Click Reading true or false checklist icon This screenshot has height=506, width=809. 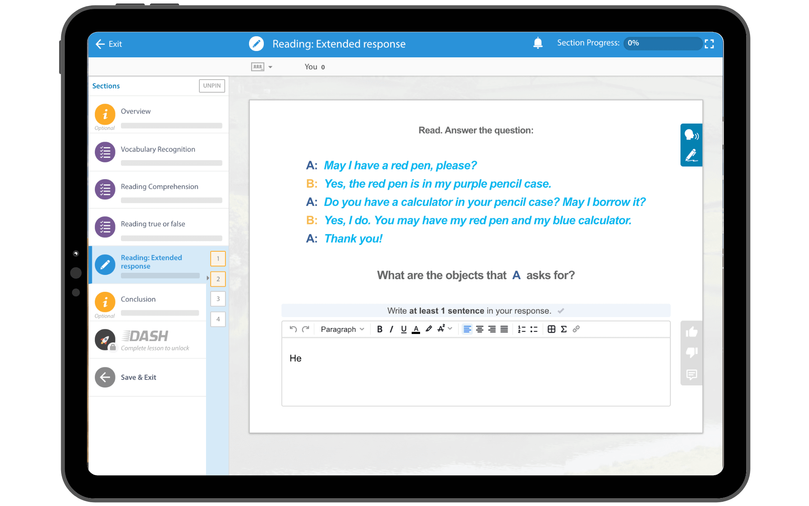tap(105, 227)
